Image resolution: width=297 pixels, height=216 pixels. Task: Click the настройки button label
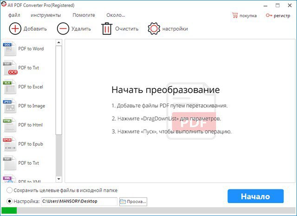(175, 29)
